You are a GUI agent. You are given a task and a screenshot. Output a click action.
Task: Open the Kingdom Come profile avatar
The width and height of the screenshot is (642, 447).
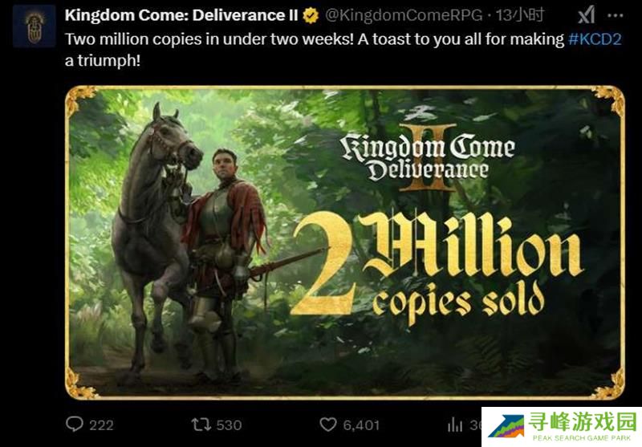(x=34, y=26)
